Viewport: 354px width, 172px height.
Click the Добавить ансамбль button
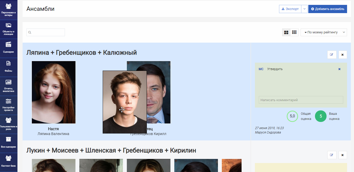click(x=328, y=9)
